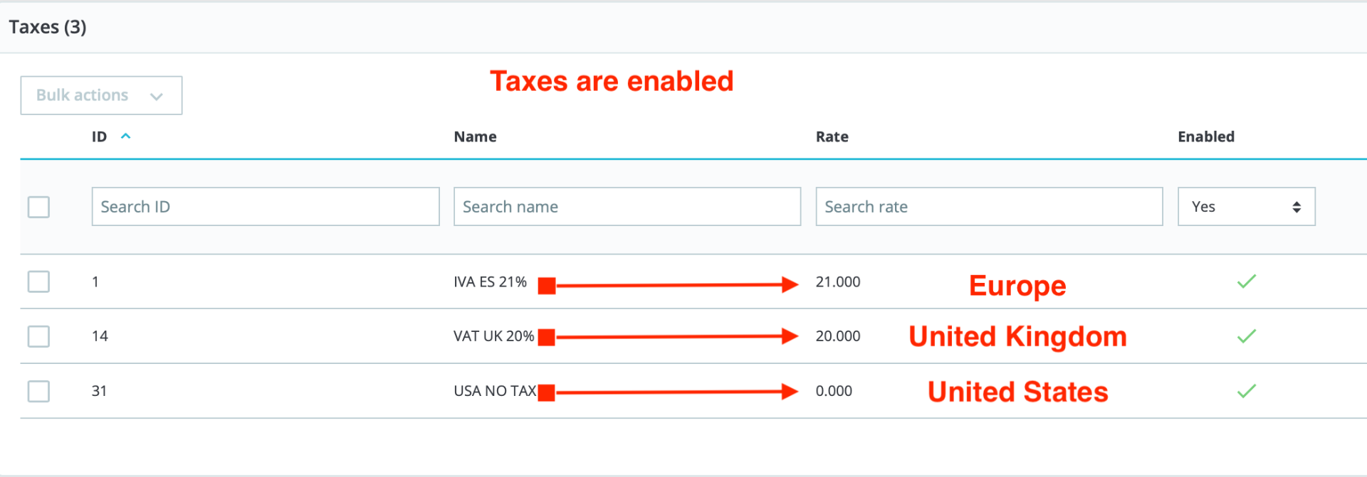
Task: Toggle enabled checkmark for IVA ES 21%
Action: point(1246,282)
